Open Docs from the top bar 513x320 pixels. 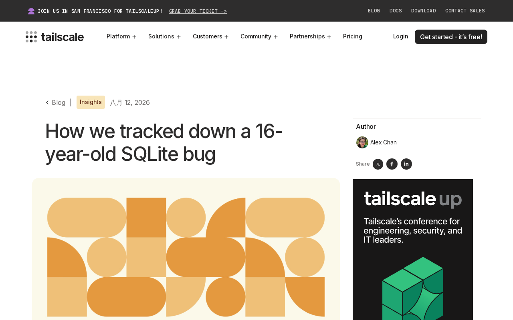396,11
